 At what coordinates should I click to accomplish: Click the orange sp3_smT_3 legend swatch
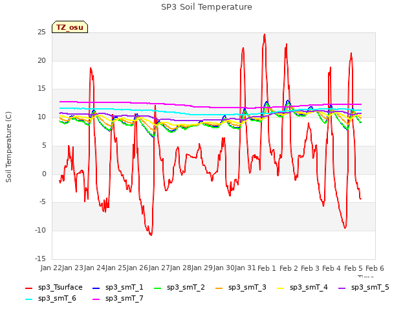(x=219, y=288)
